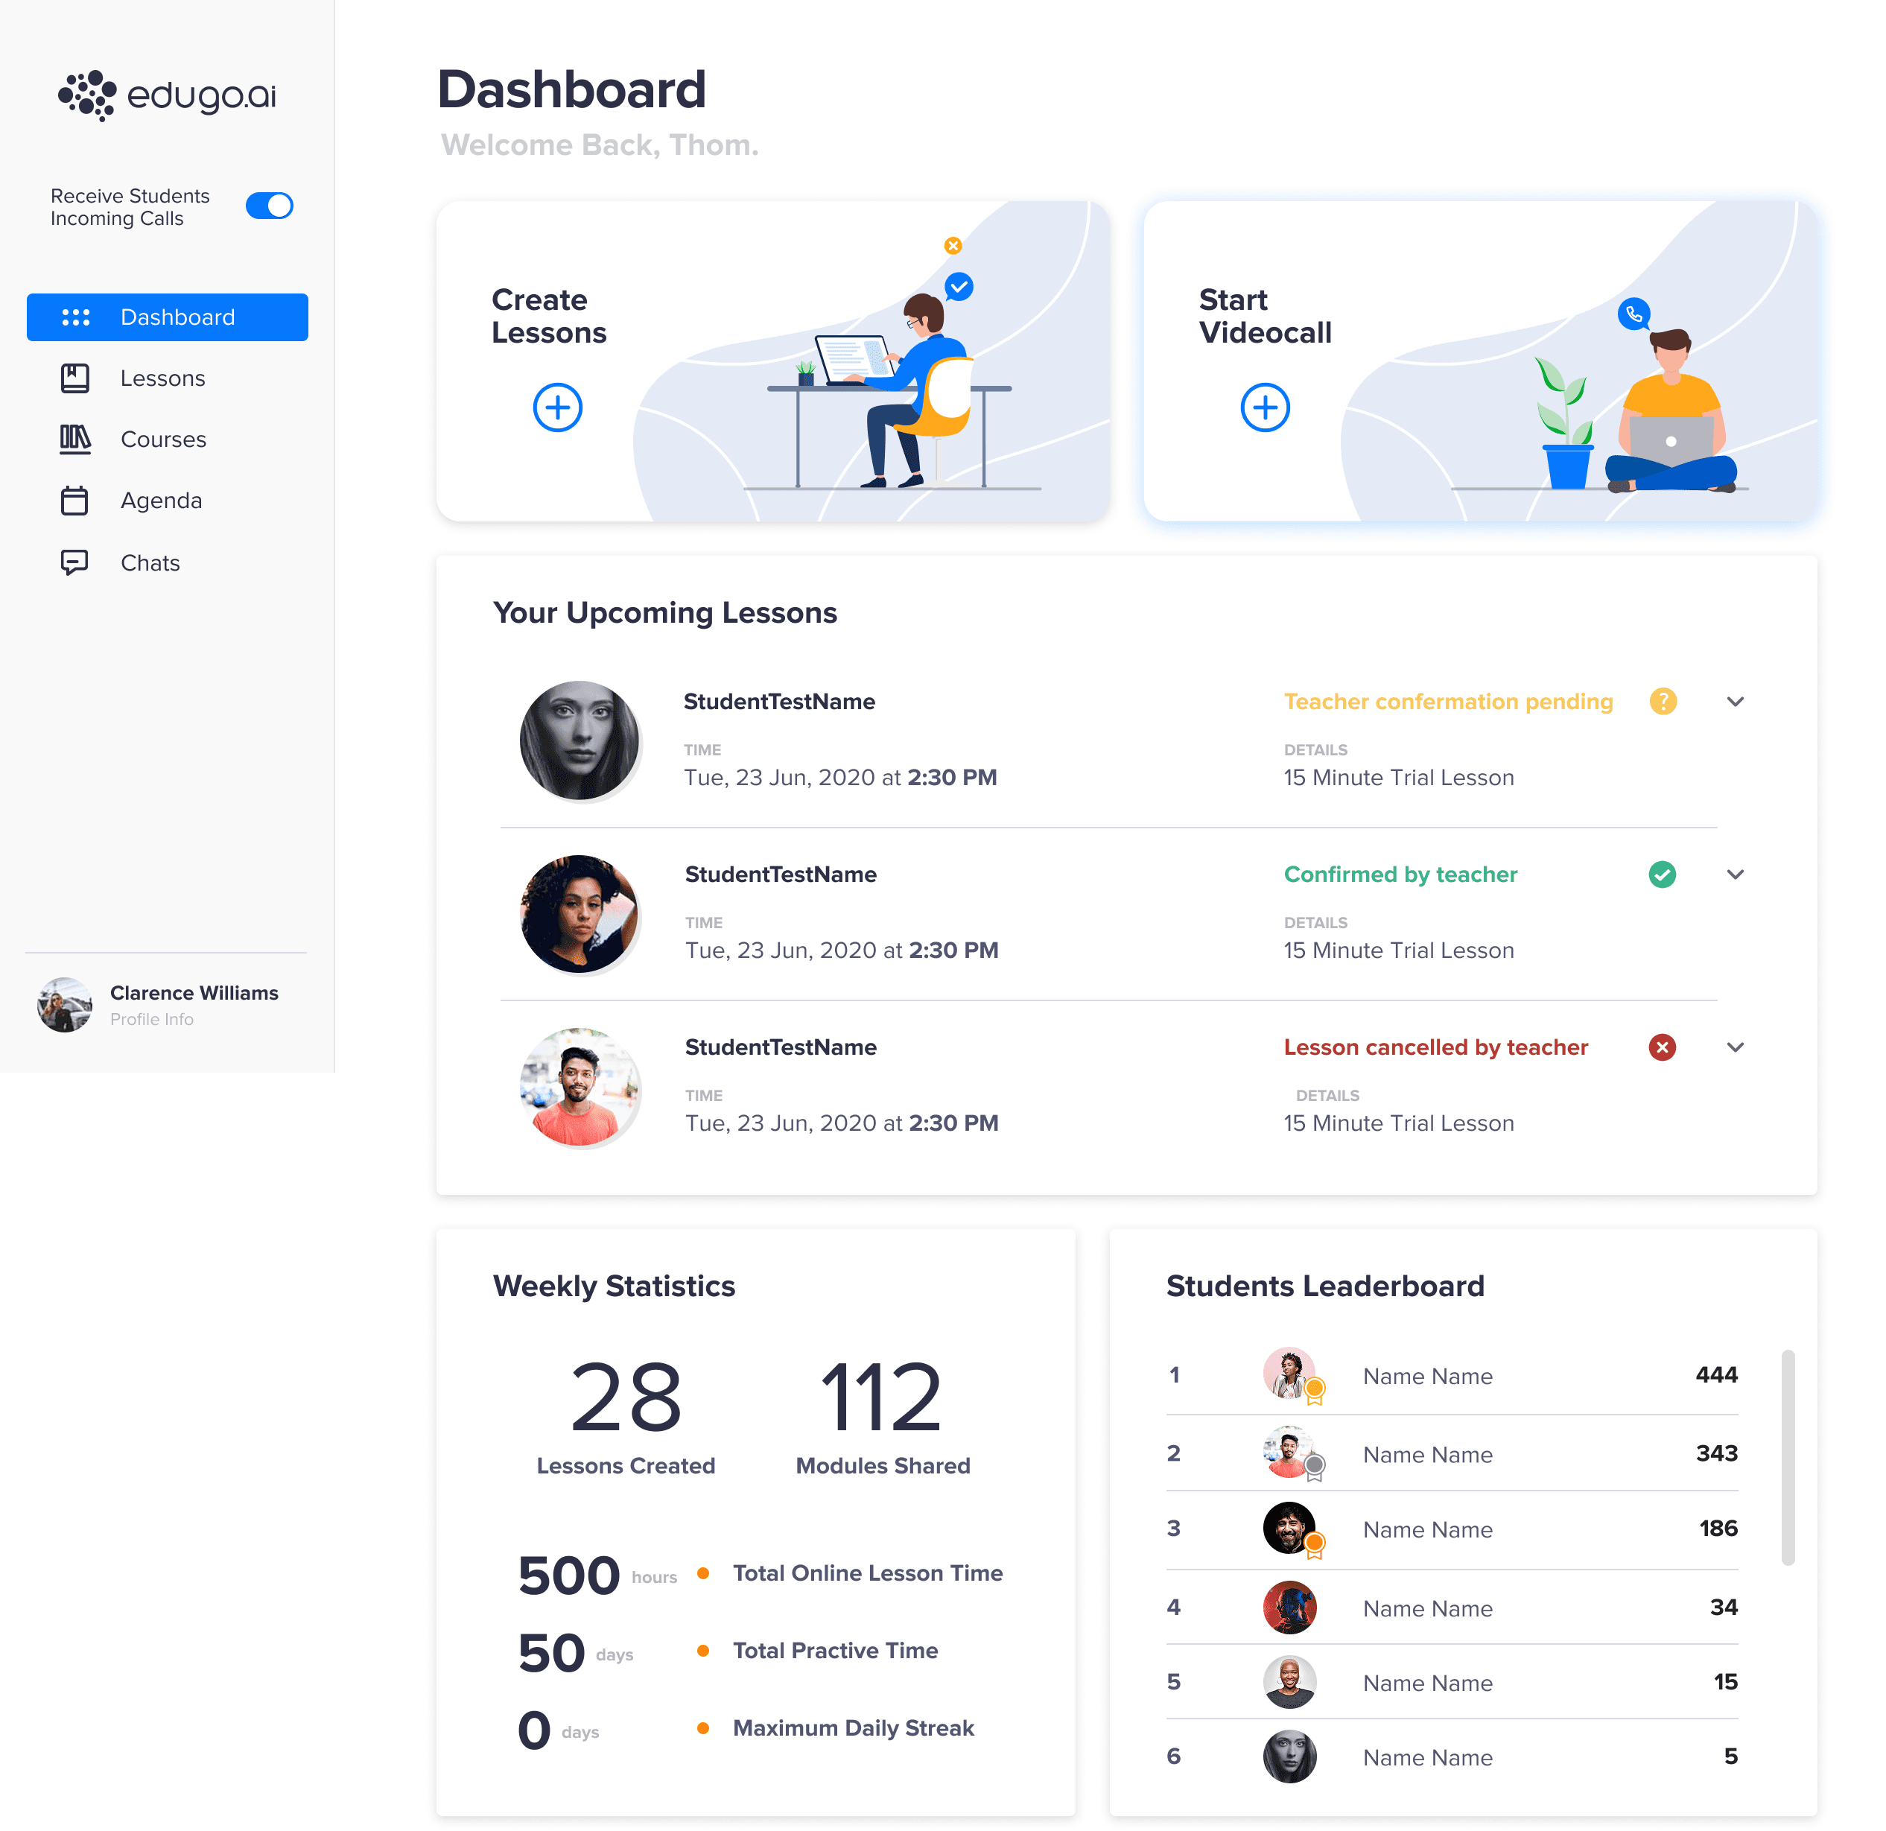This screenshot has width=1886, height=1831.
Task: Expand the Confirmed by teacher lesson row
Action: [x=1735, y=875]
